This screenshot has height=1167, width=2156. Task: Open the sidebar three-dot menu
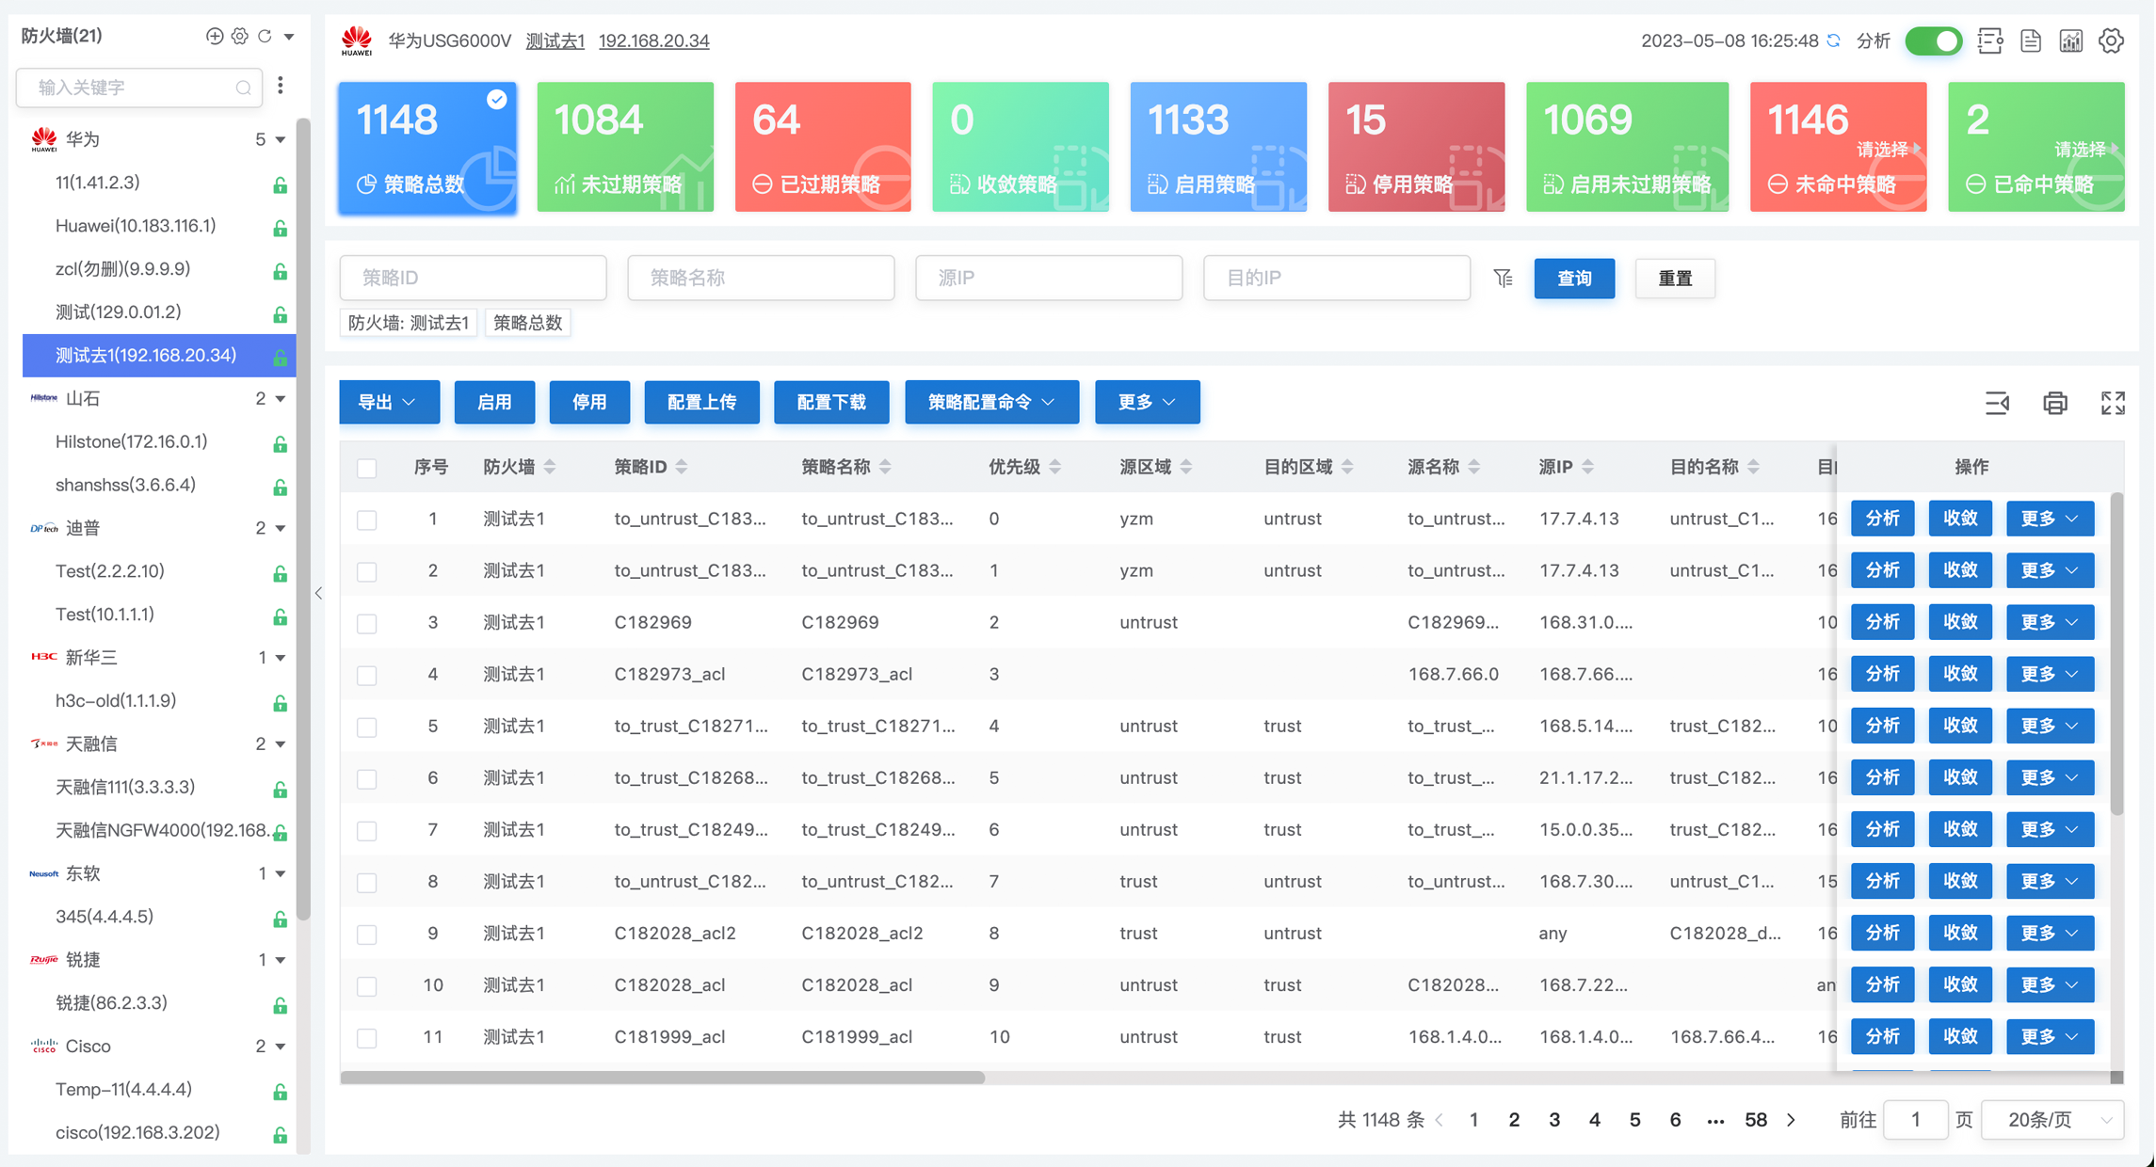pos(281,87)
